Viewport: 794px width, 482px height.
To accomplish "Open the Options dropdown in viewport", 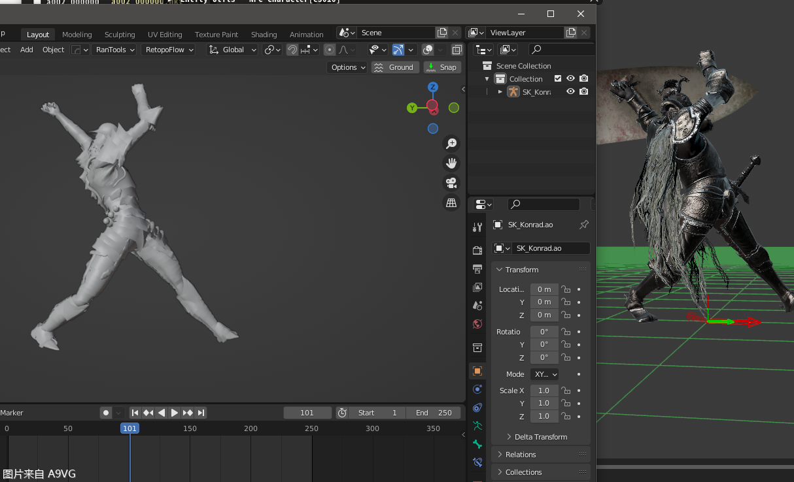I will tap(347, 67).
